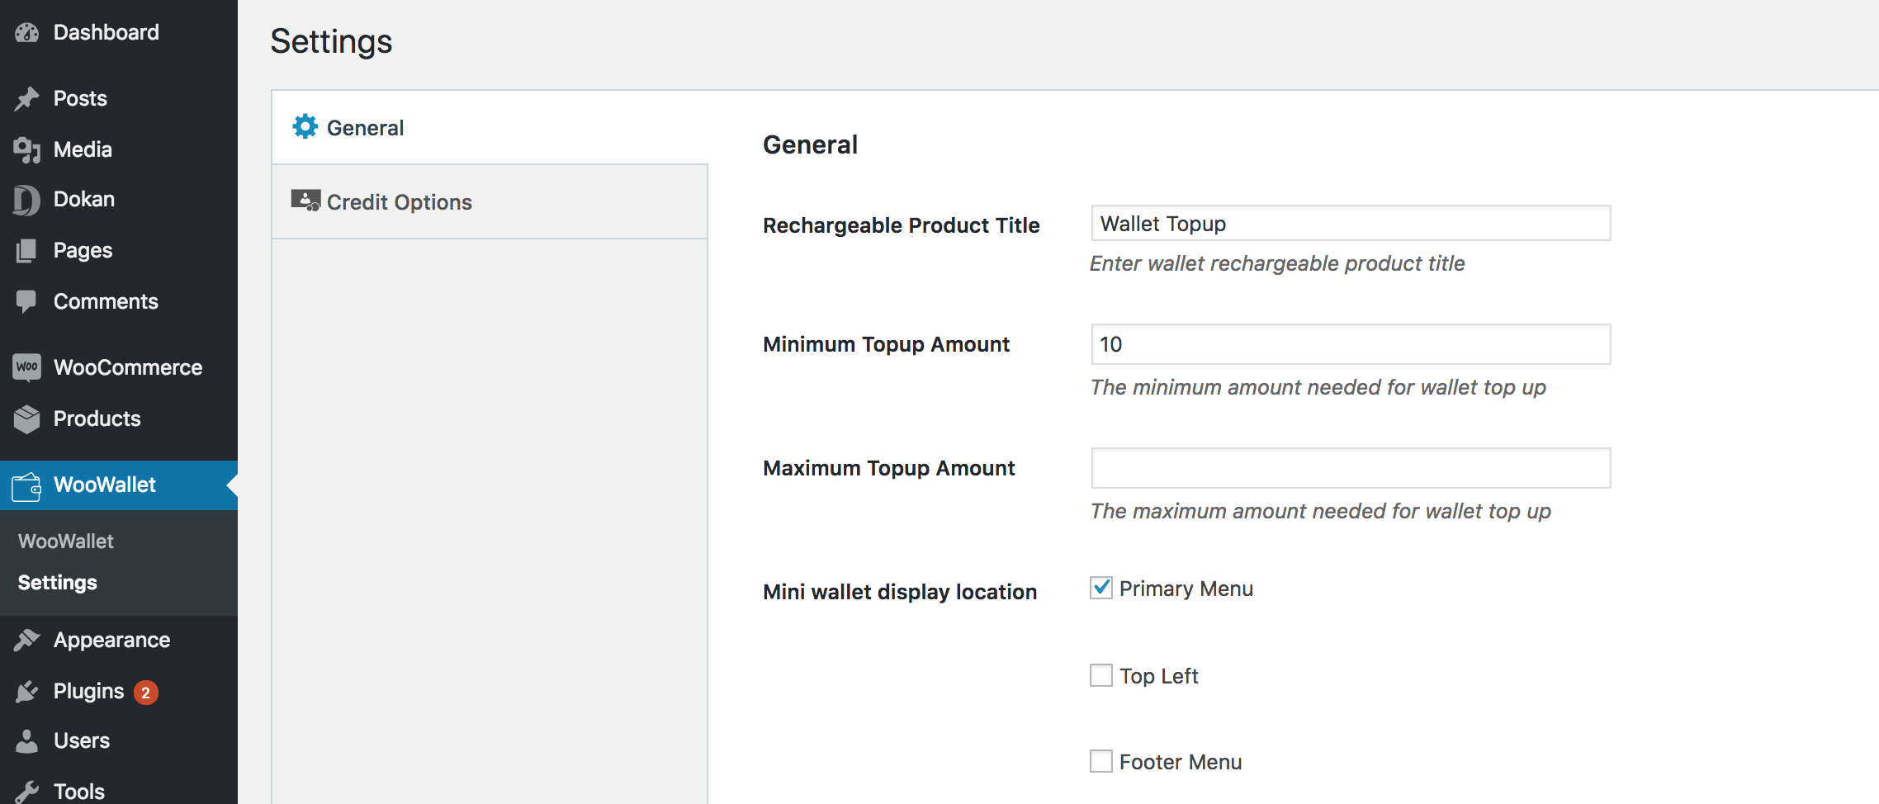Click the WooCommerce Woo logo icon
This screenshot has width=1879, height=804.
[x=26, y=367]
